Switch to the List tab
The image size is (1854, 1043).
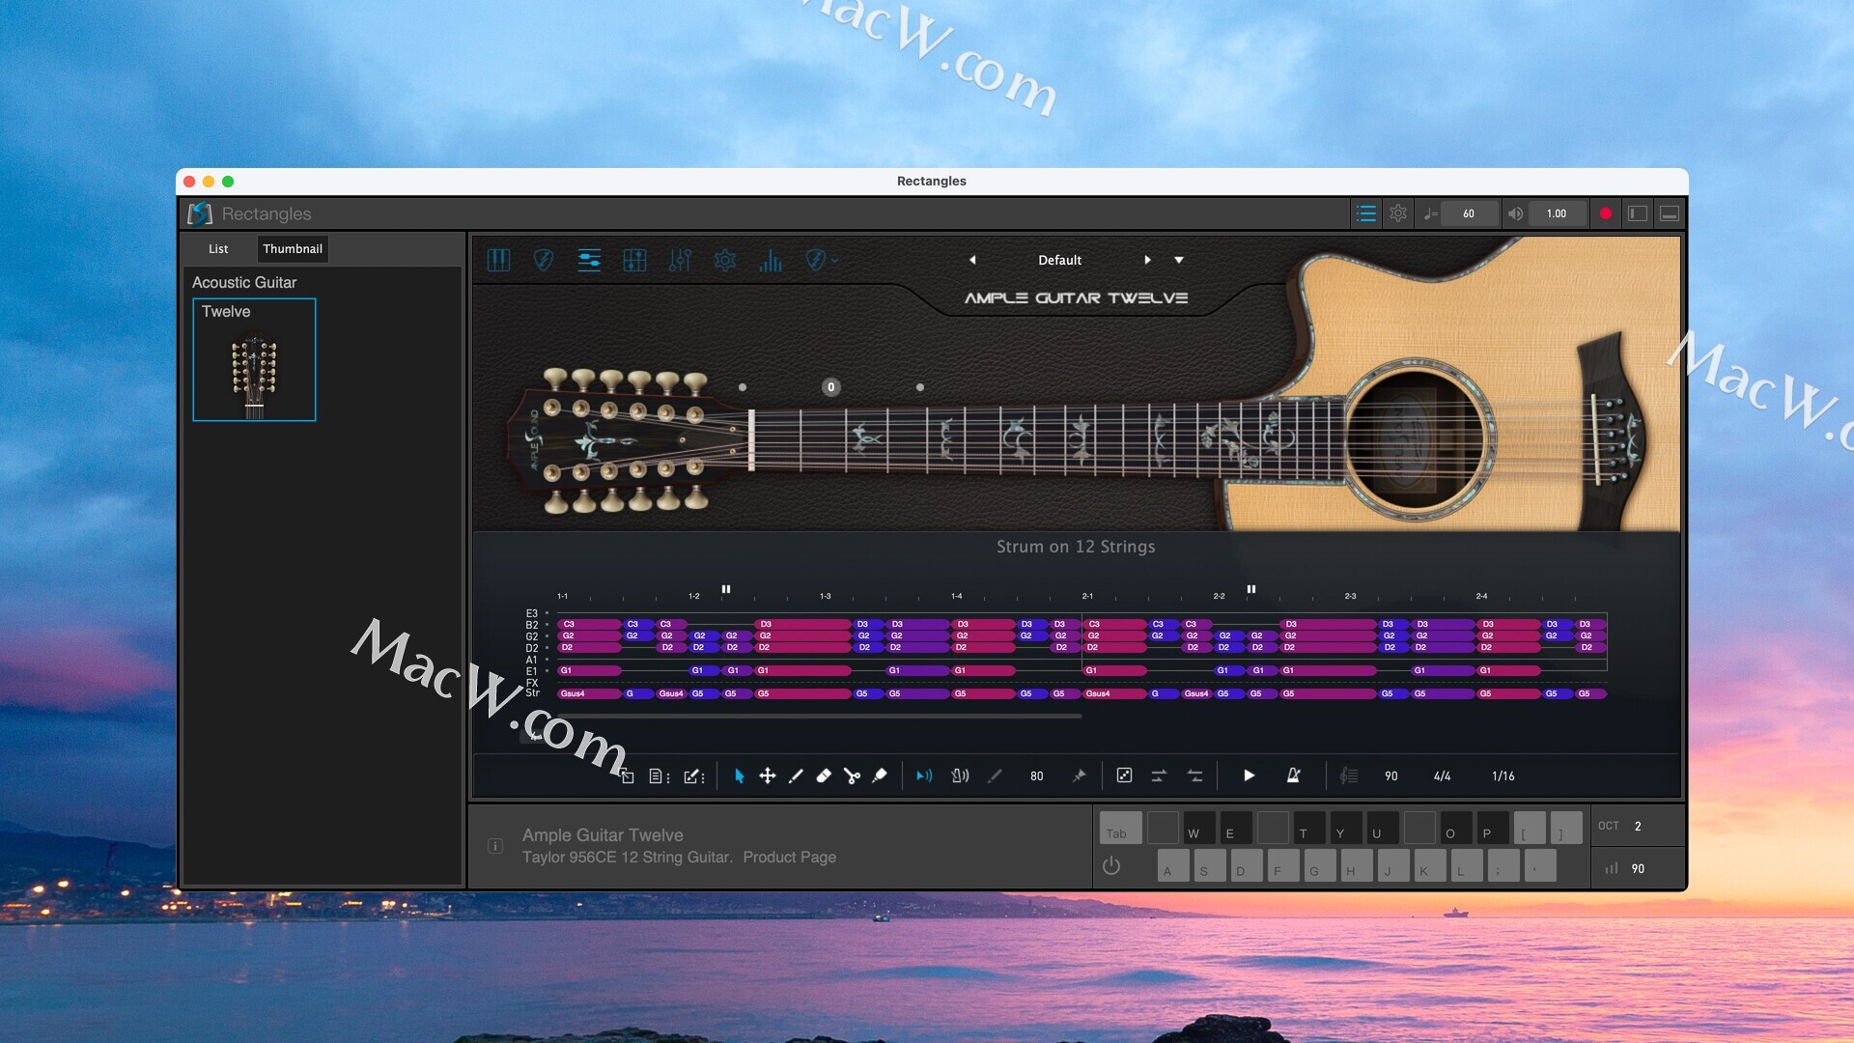point(218,248)
